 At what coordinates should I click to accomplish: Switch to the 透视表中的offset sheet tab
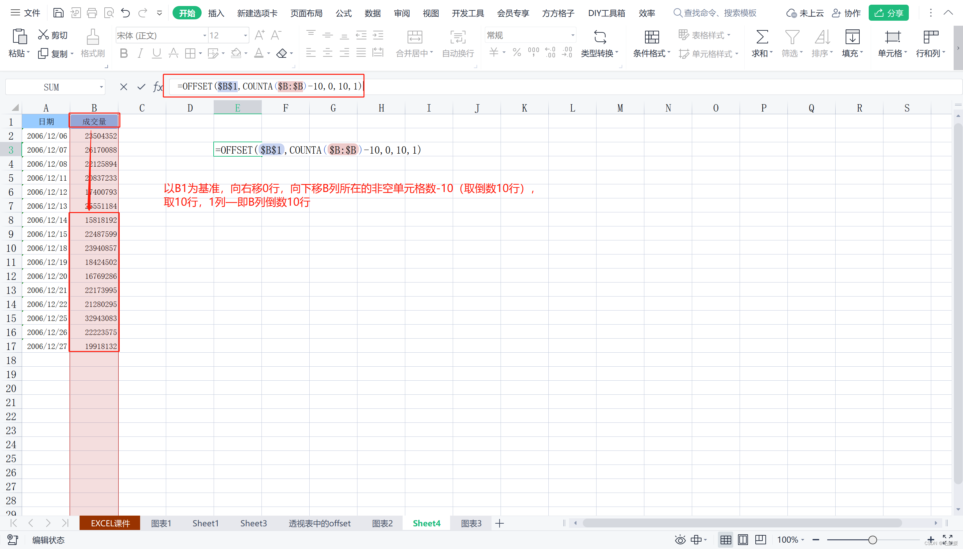319,523
